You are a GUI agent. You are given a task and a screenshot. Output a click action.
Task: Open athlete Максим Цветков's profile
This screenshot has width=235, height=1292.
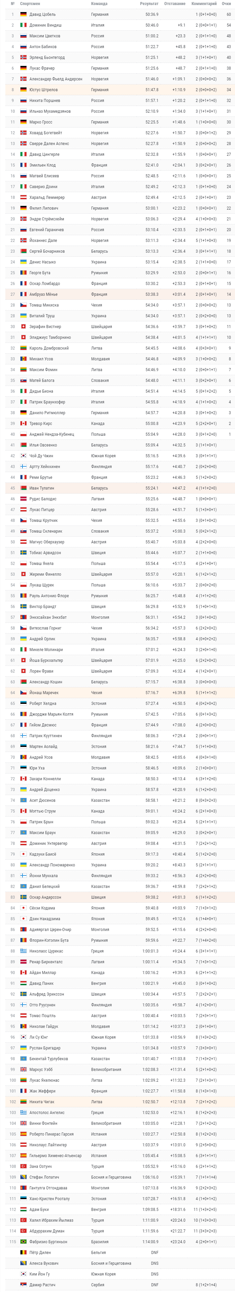45,36
